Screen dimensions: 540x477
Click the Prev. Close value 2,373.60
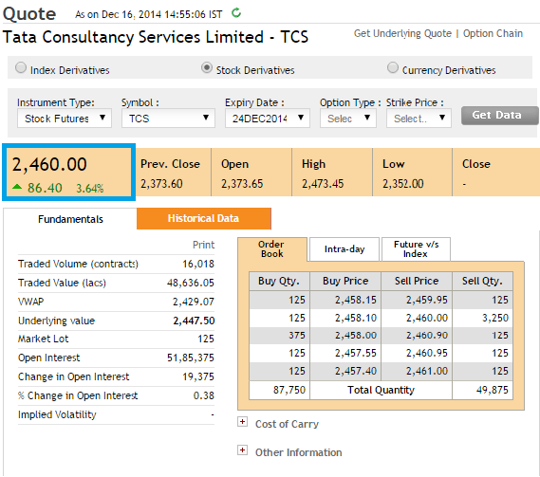click(x=161, y=184)
